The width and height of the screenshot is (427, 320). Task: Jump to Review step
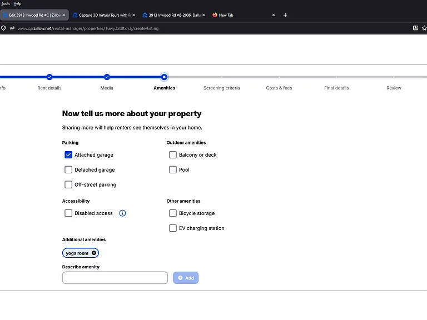[x=394, y=88]
